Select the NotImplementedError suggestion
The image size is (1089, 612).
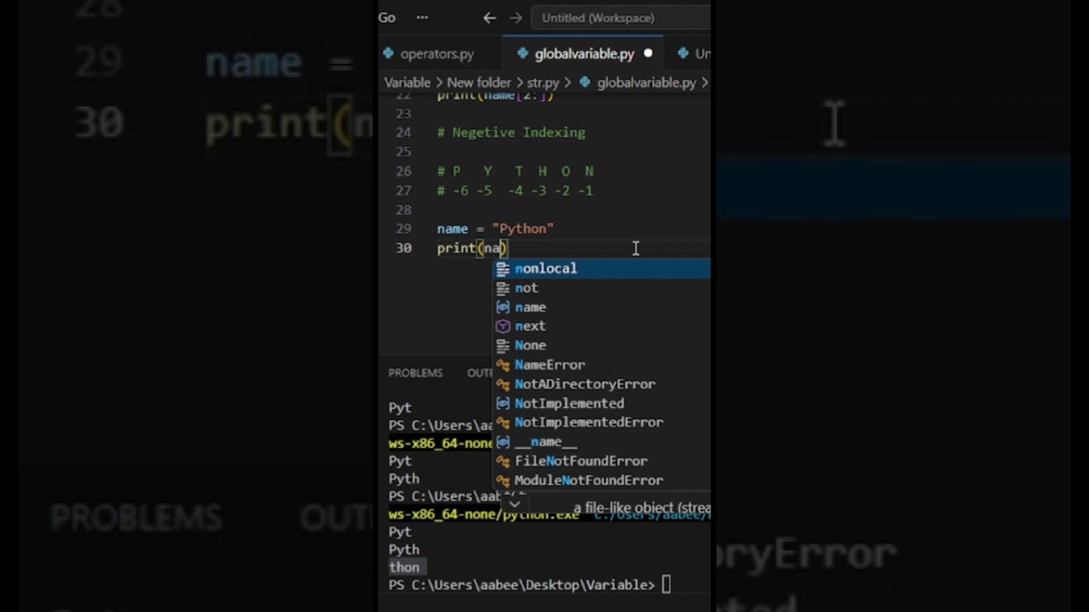tap(602, 422)
